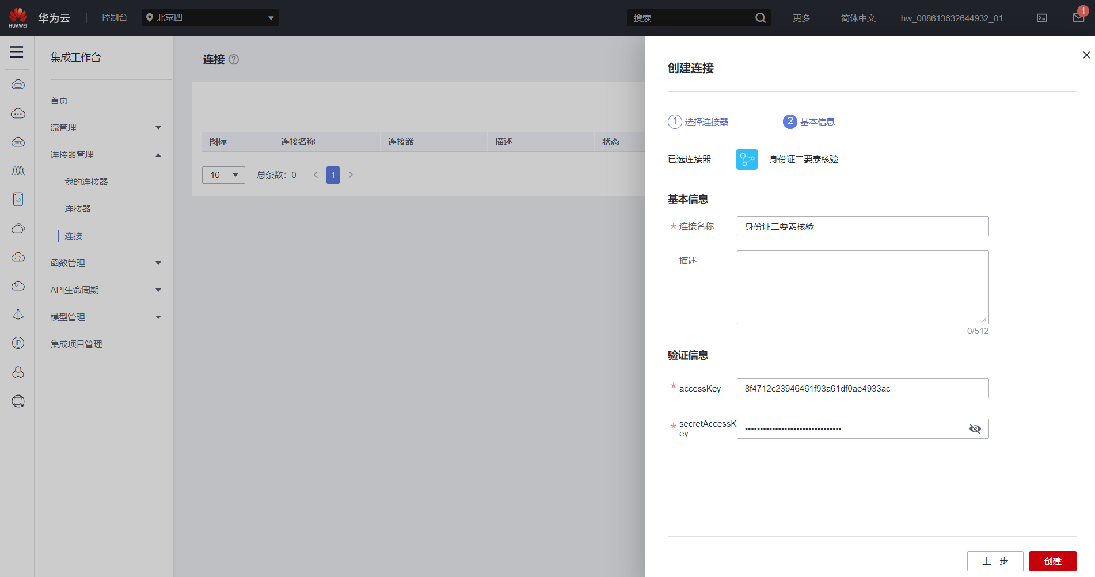The image size is (1095, 577).
Task: Click the 上一步 button
Action: (995, 561)
